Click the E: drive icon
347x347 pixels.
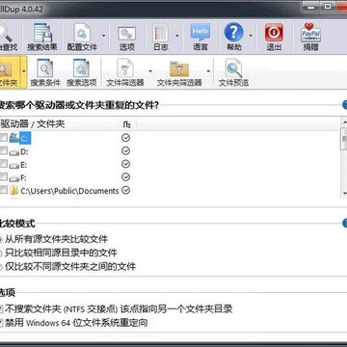pyautogui.click(x=14, y=166)
